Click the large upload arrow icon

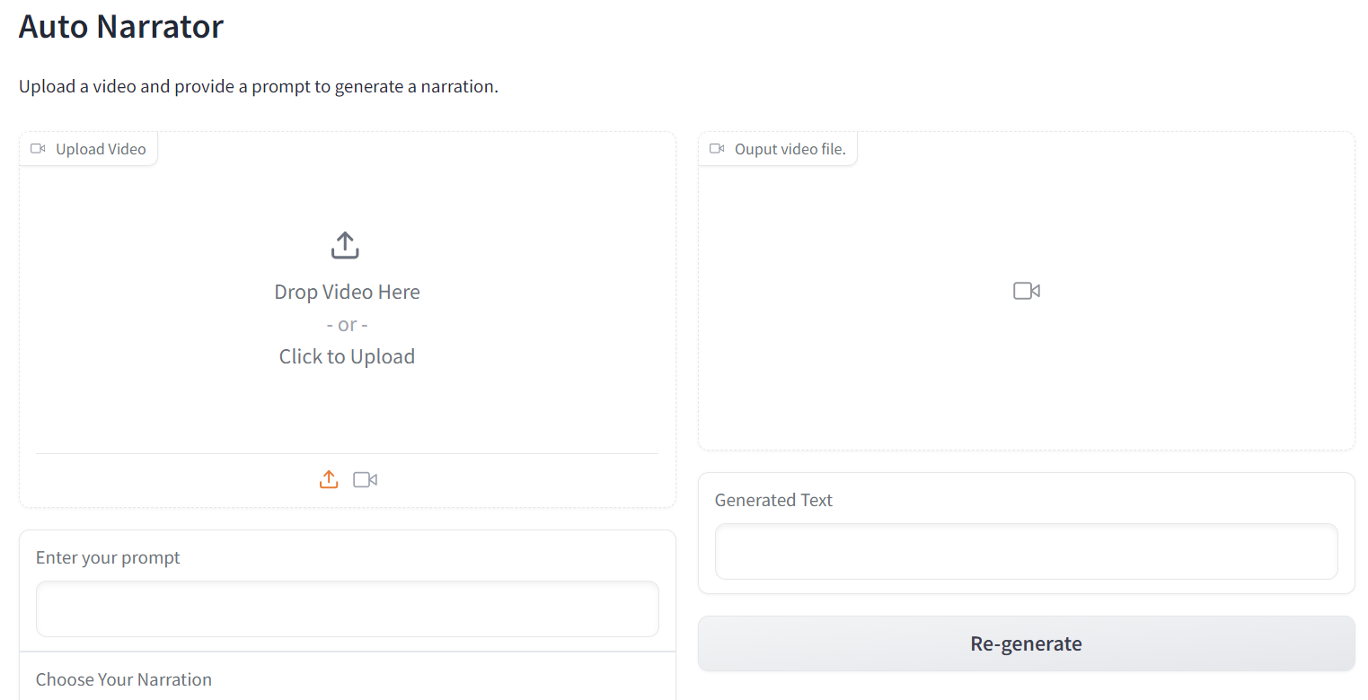pyautogui.click(x=346, y=245)
